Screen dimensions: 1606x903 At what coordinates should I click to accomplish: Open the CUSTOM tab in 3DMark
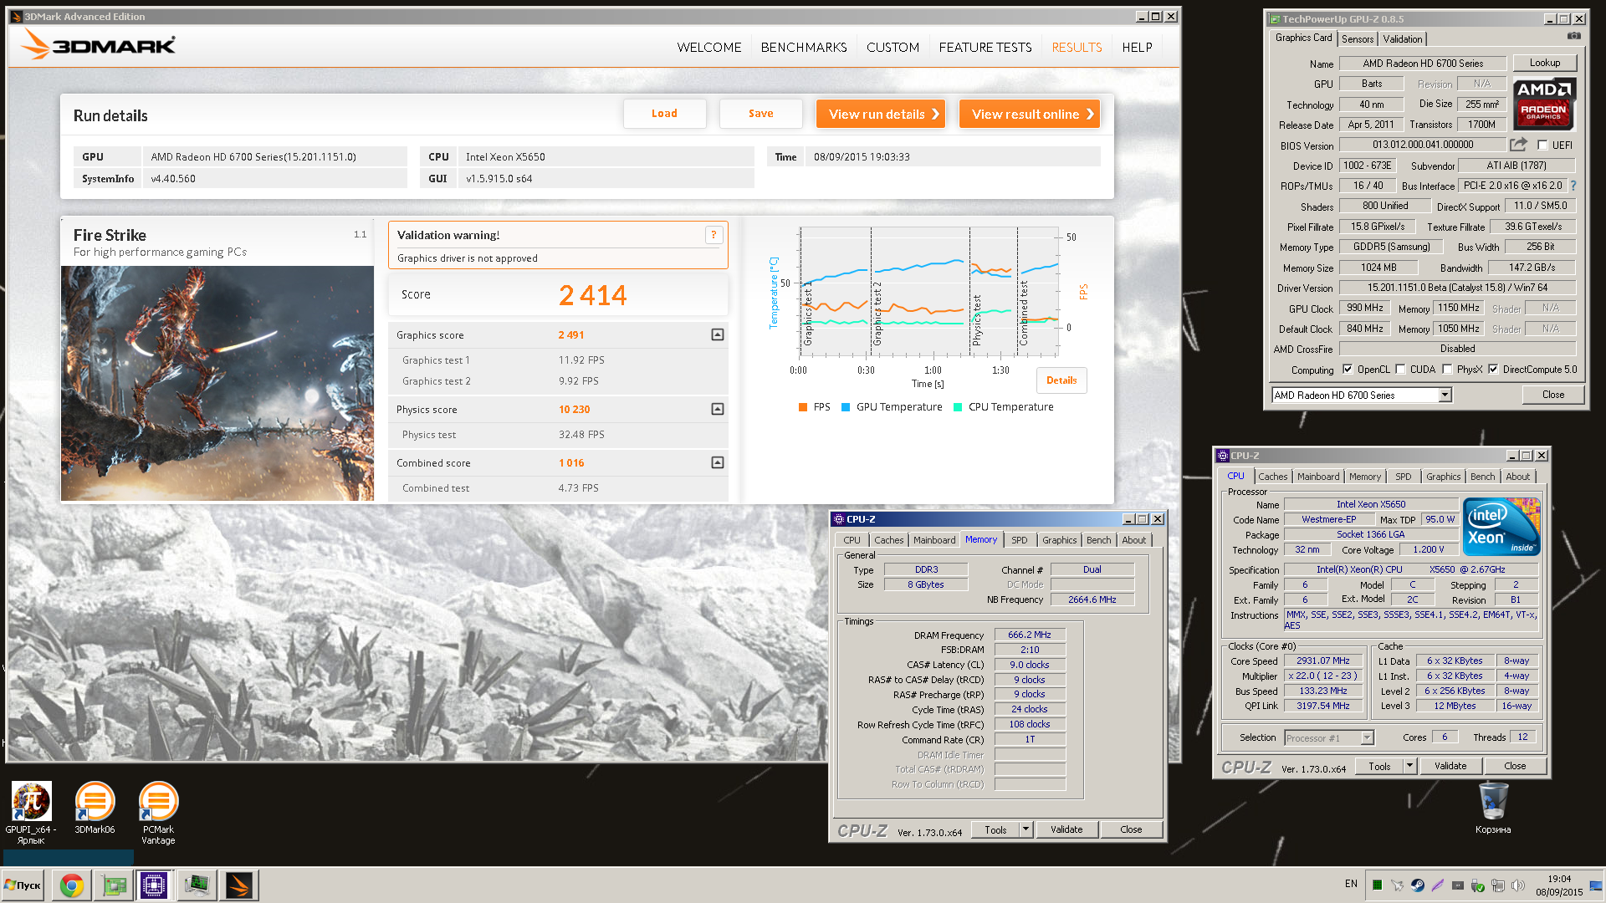click(893, 48)
